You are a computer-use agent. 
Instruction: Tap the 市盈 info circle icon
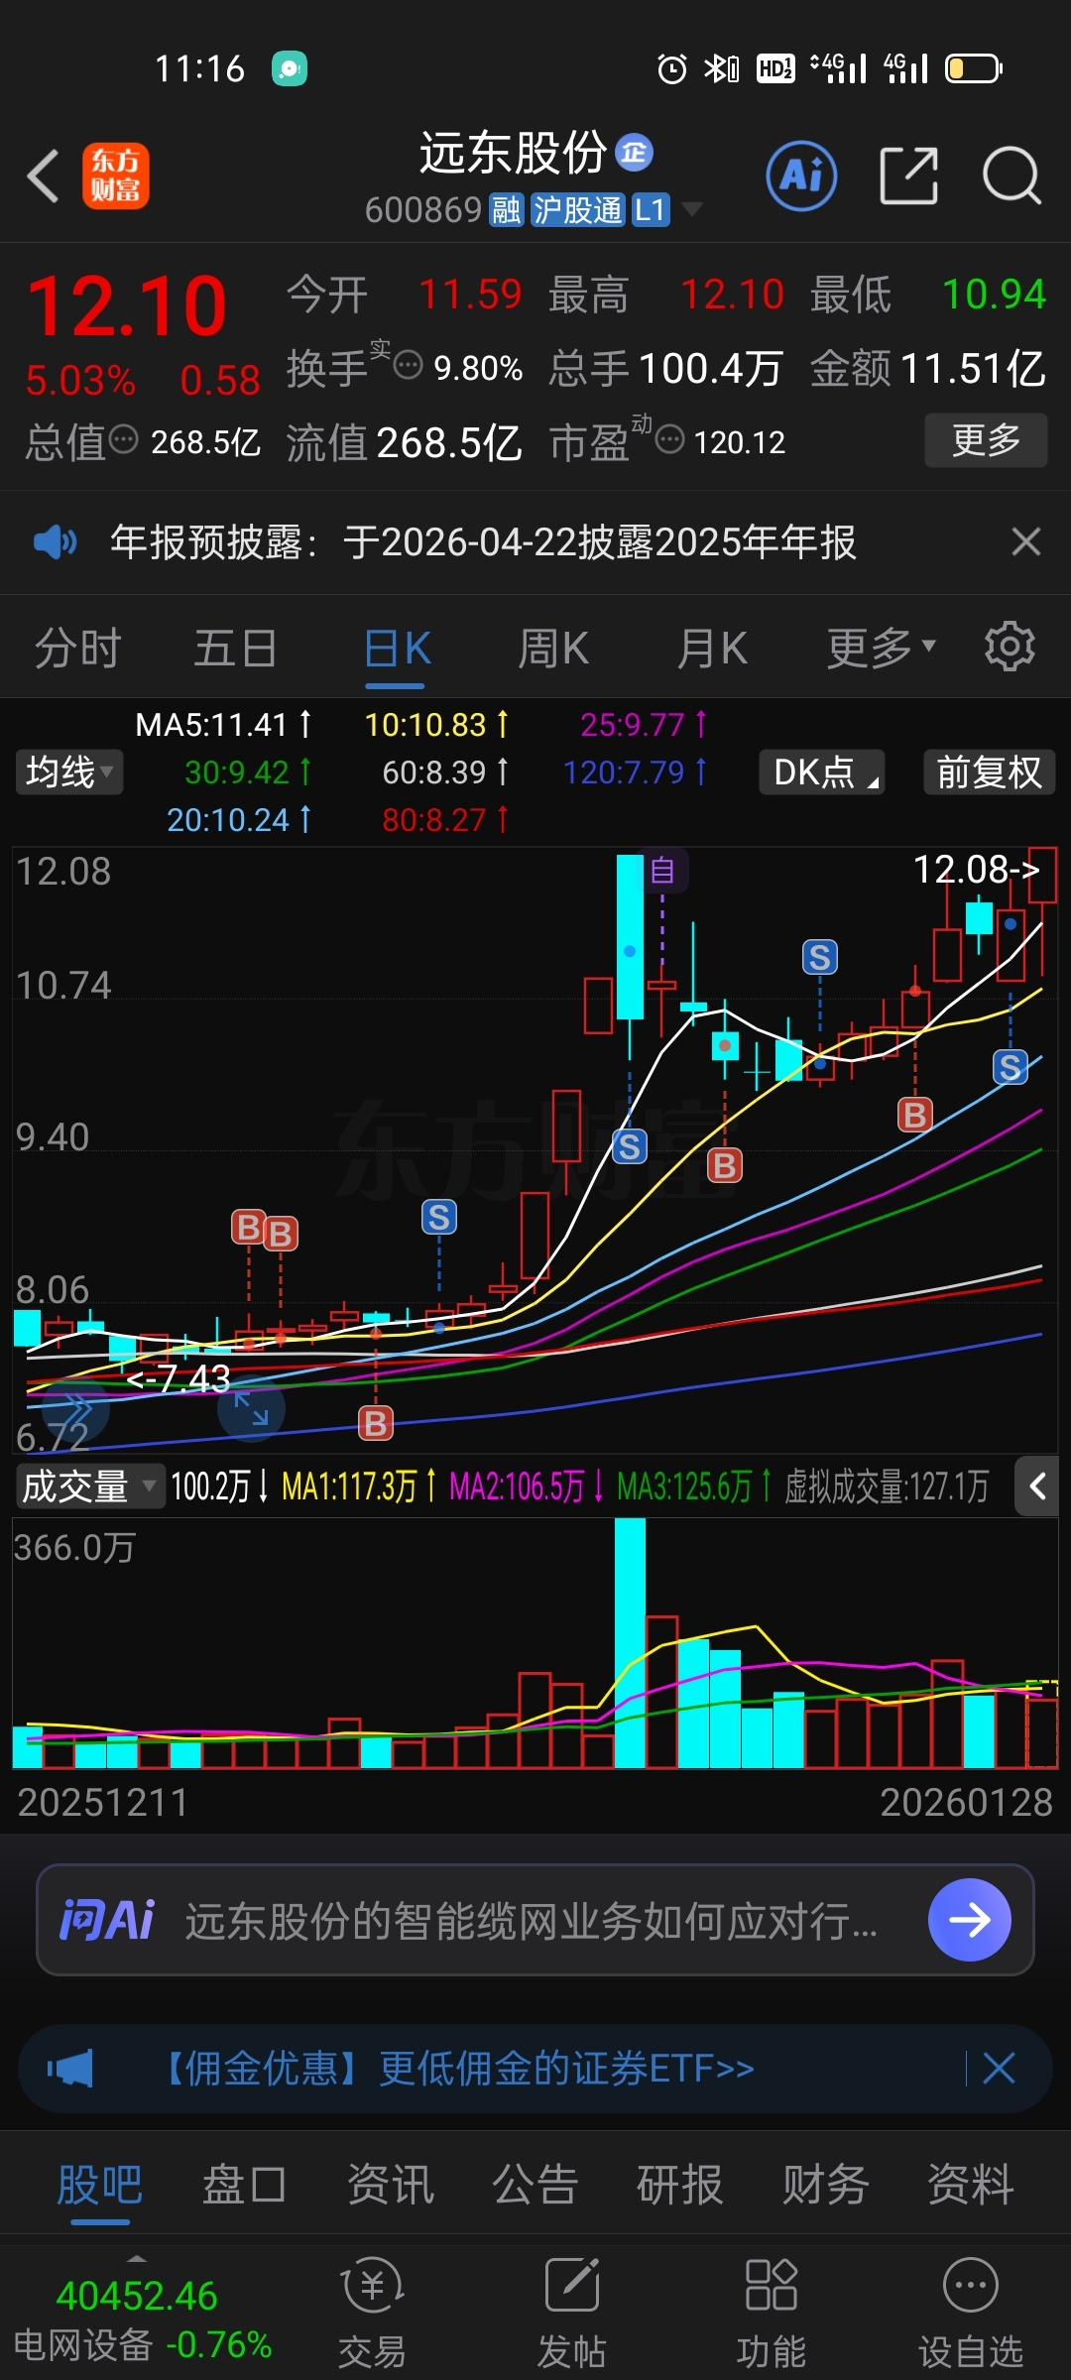pyautogui.click(x=670, y=438)
